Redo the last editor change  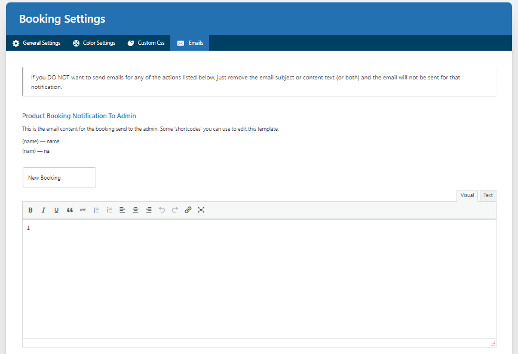click(x=175, y=210)
